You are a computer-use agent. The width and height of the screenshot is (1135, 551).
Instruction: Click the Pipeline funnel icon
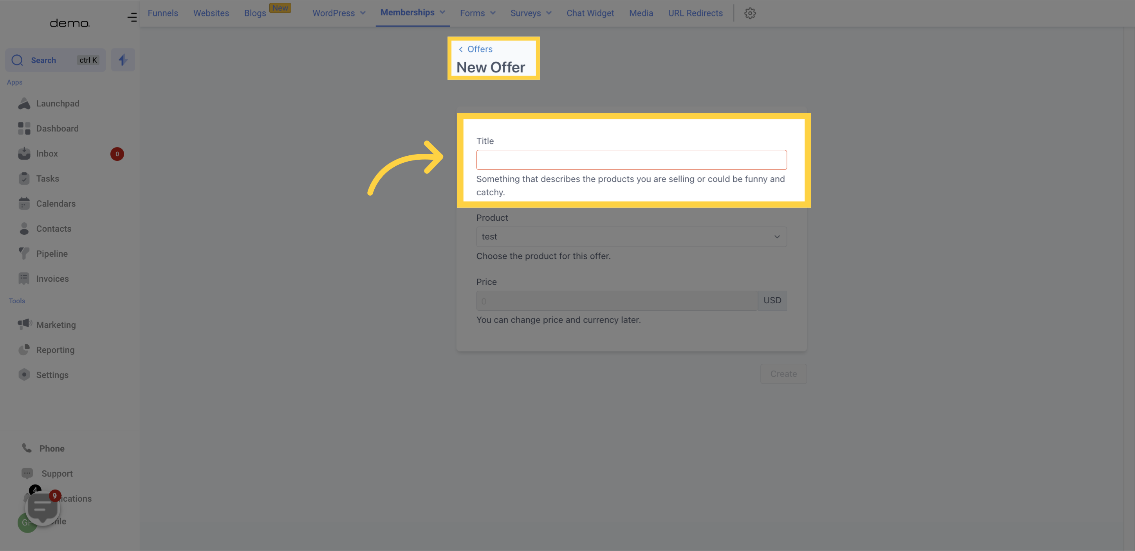24,254
